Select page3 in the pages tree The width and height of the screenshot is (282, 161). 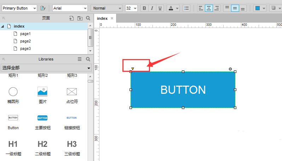click(25, 48)
